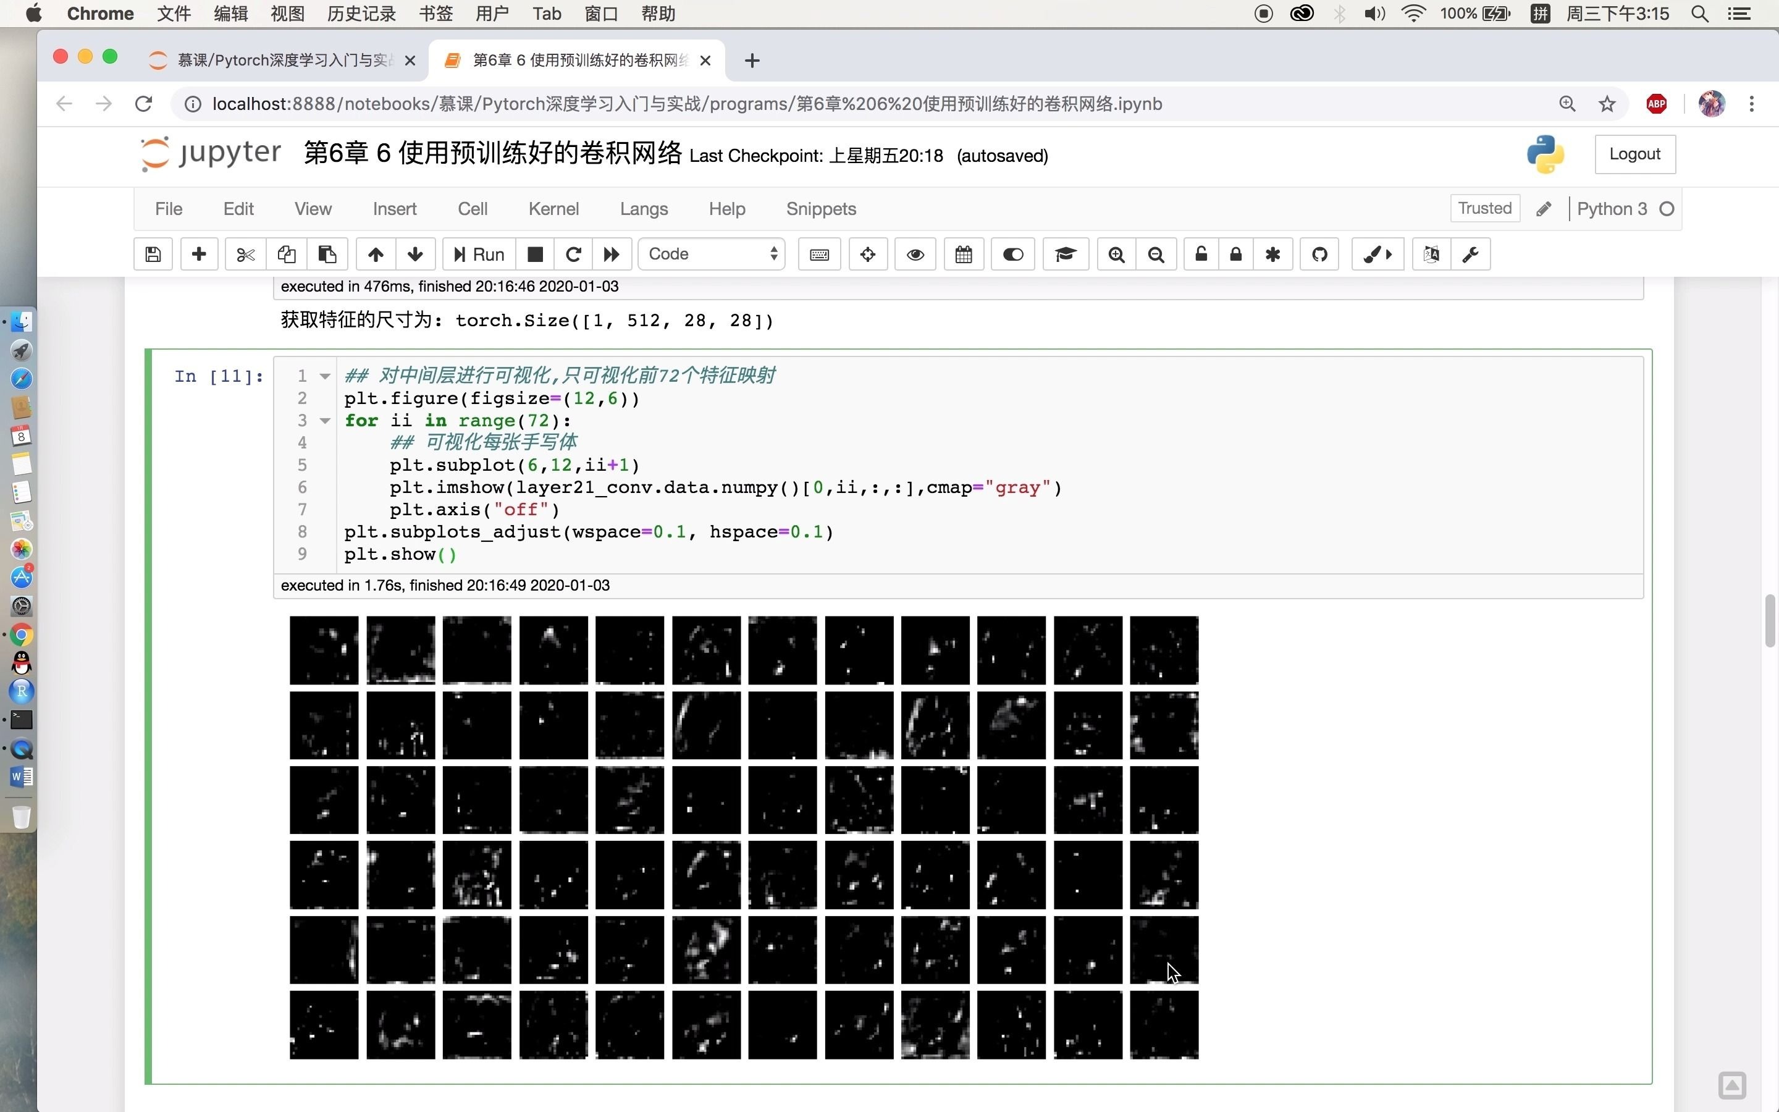The image size is (1779, 1112).
Task: Copy selected cells in the toolbar
Action: [x=287, y=255]
